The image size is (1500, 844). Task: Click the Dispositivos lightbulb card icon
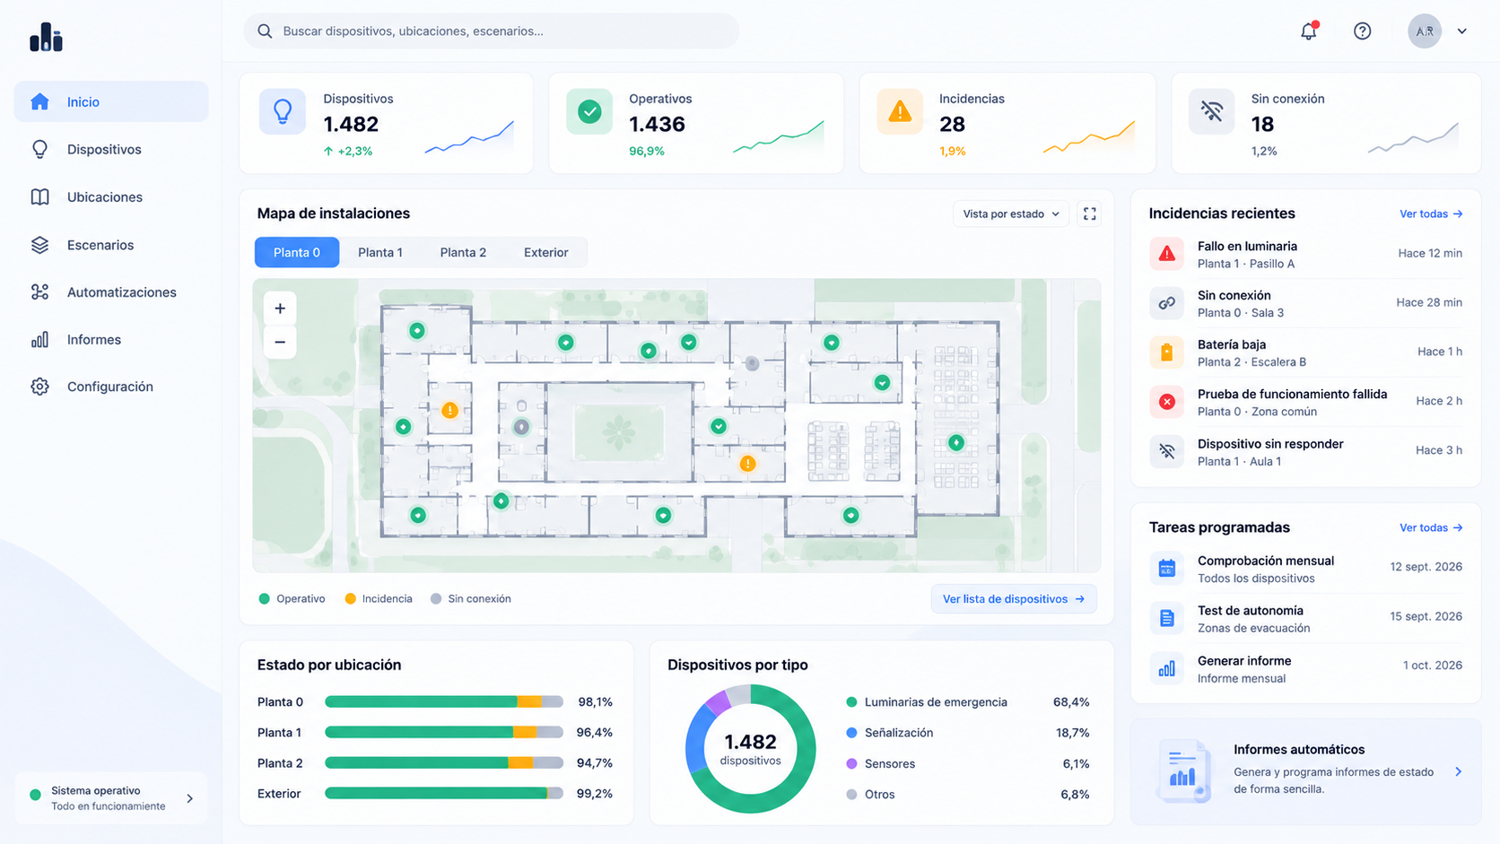coord(283,111)
